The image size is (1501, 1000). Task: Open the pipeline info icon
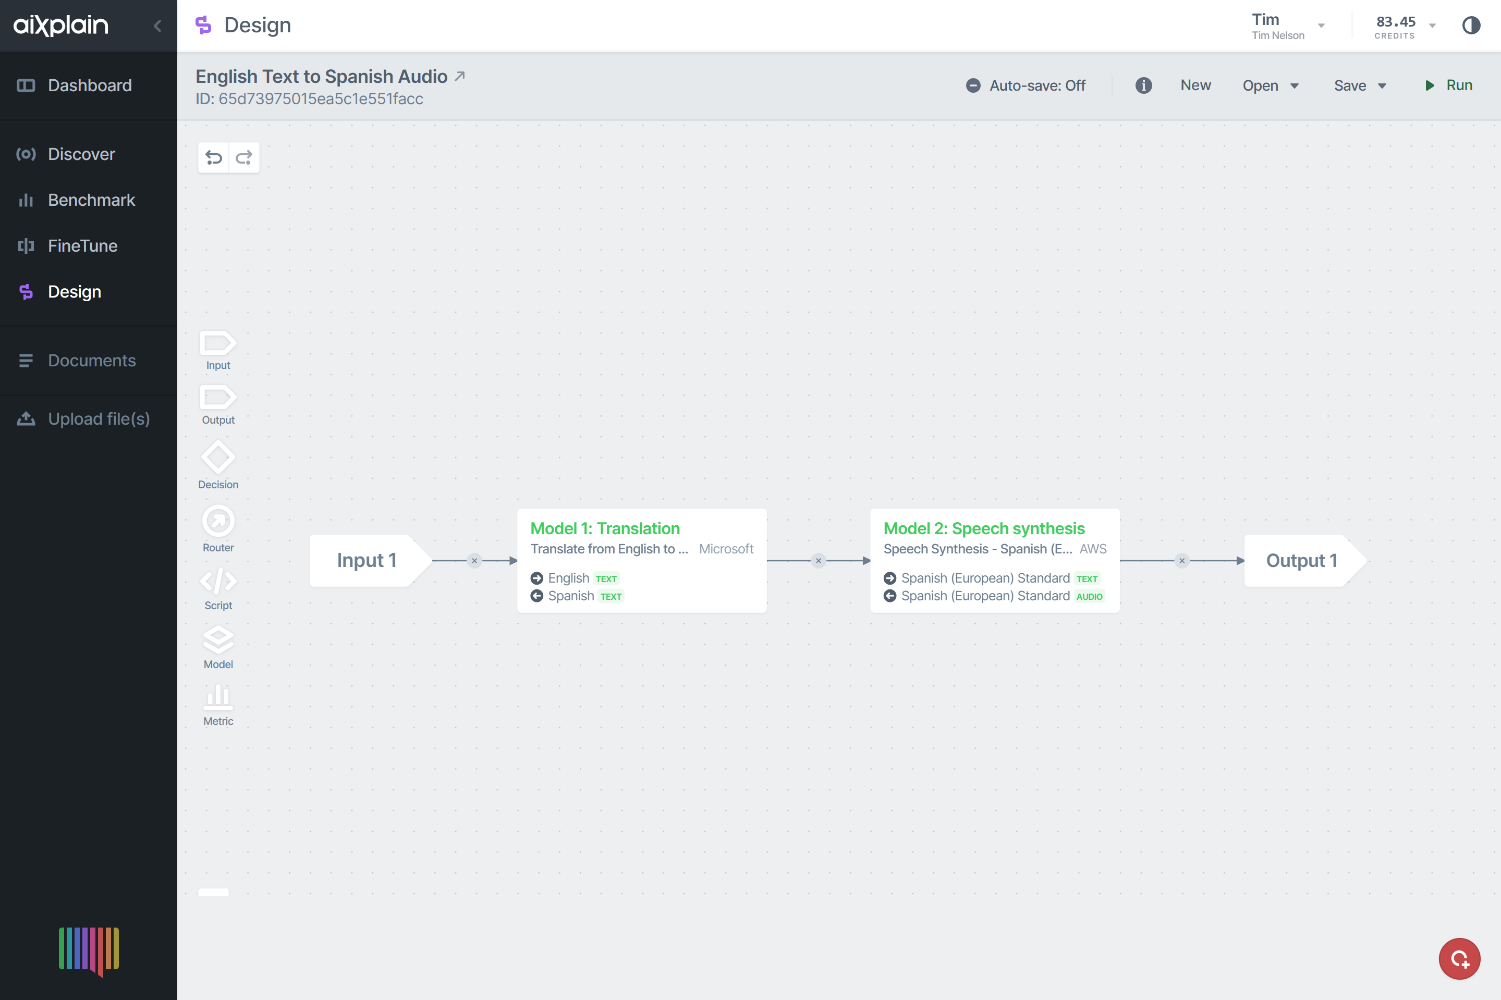click(1143, 85)
